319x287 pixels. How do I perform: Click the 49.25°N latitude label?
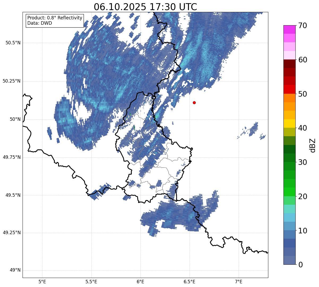click(12, 233)
